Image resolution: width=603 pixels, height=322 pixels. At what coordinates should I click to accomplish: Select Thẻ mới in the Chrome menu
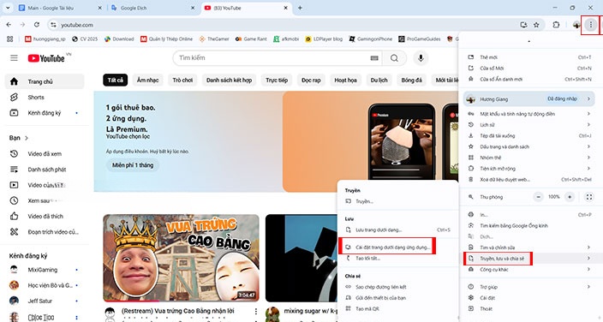pyautogui.click(x=529, y=57)
